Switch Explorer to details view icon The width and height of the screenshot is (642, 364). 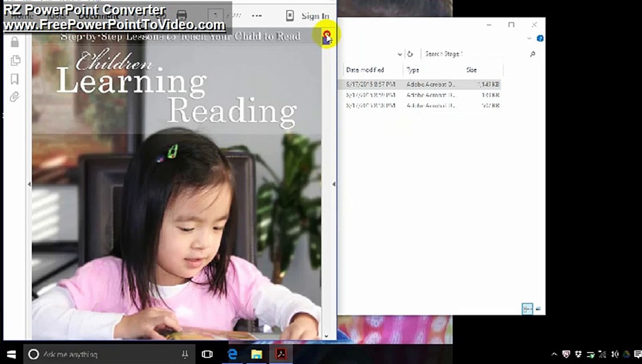coord(527,309)
